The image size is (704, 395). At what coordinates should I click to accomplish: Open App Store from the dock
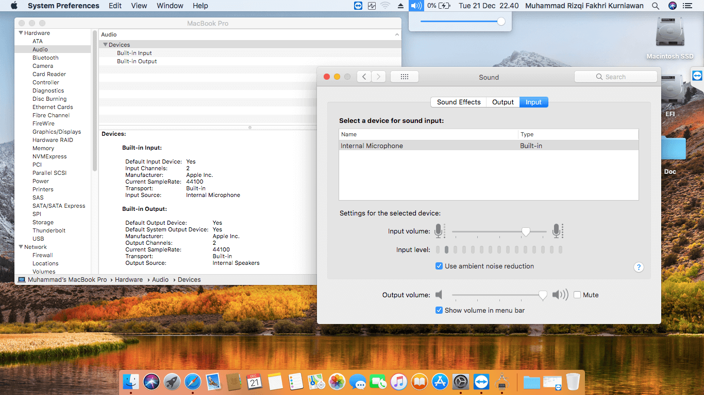[440, 382]
